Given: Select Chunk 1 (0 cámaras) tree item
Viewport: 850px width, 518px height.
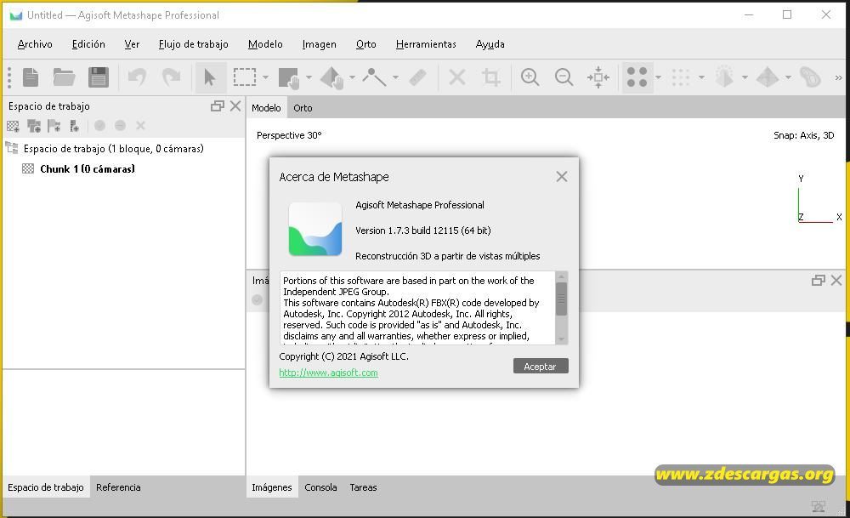Looking at the screenshot, I should coord(88,168).
